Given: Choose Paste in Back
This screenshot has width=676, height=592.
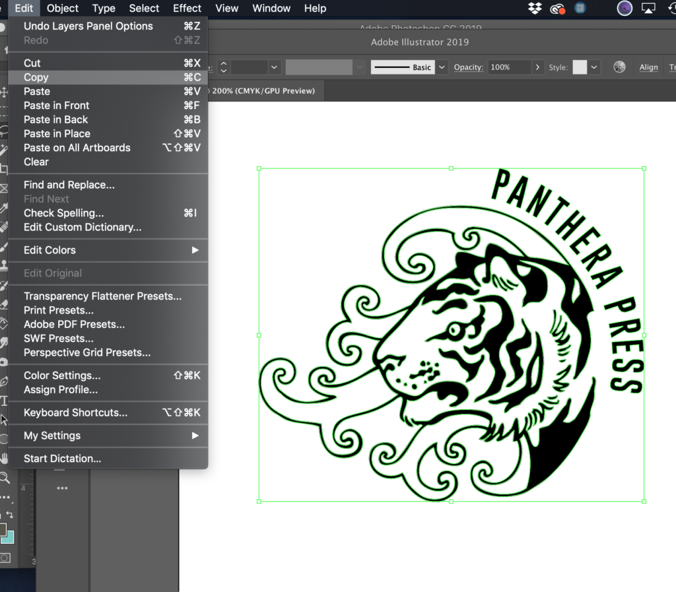Looking at the screenshot, I should (x=108, y=119).
